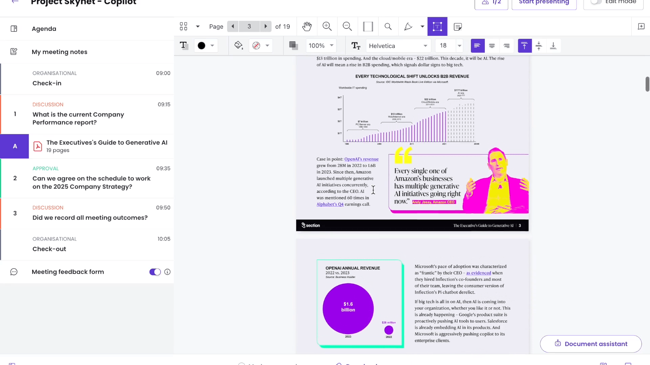Click the zoom in magnifier icon
650x365 pixels.
(x=327, y=26)
